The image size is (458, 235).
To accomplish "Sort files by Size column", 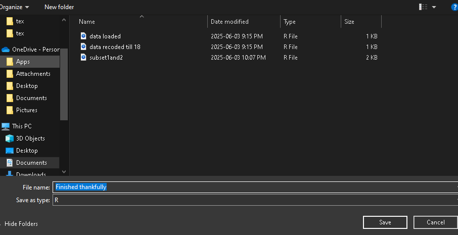I will (x=349, y=22).
